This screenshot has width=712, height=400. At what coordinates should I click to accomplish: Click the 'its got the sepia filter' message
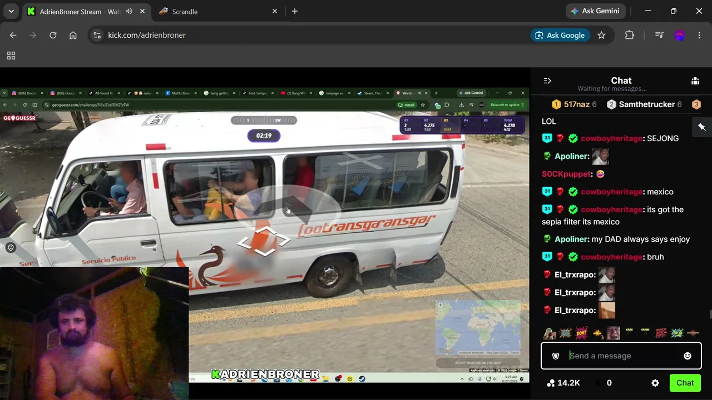(612, 216)
